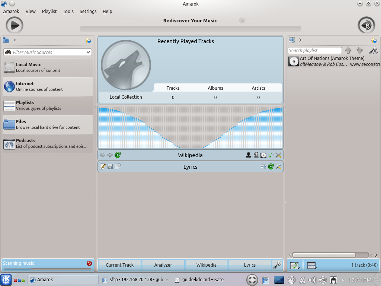Open Lyrics applet settings wrench
Viewport: 381px width, 286px height.
click(278, 166)
